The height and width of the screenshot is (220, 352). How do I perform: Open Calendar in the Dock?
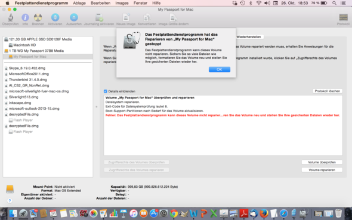click(54, 213)
